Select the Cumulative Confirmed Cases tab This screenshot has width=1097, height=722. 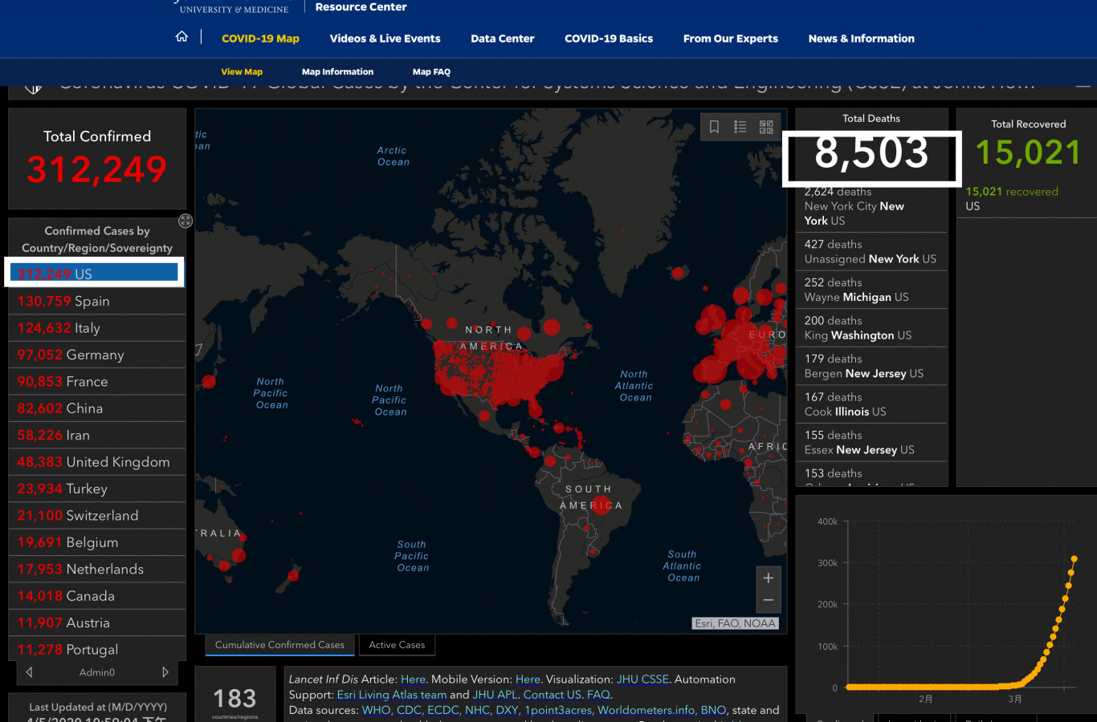(x=279, y=645)
